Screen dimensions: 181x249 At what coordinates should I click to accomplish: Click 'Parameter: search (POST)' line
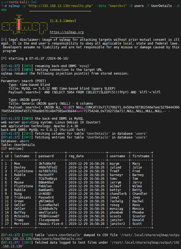[x=24, y=81]
